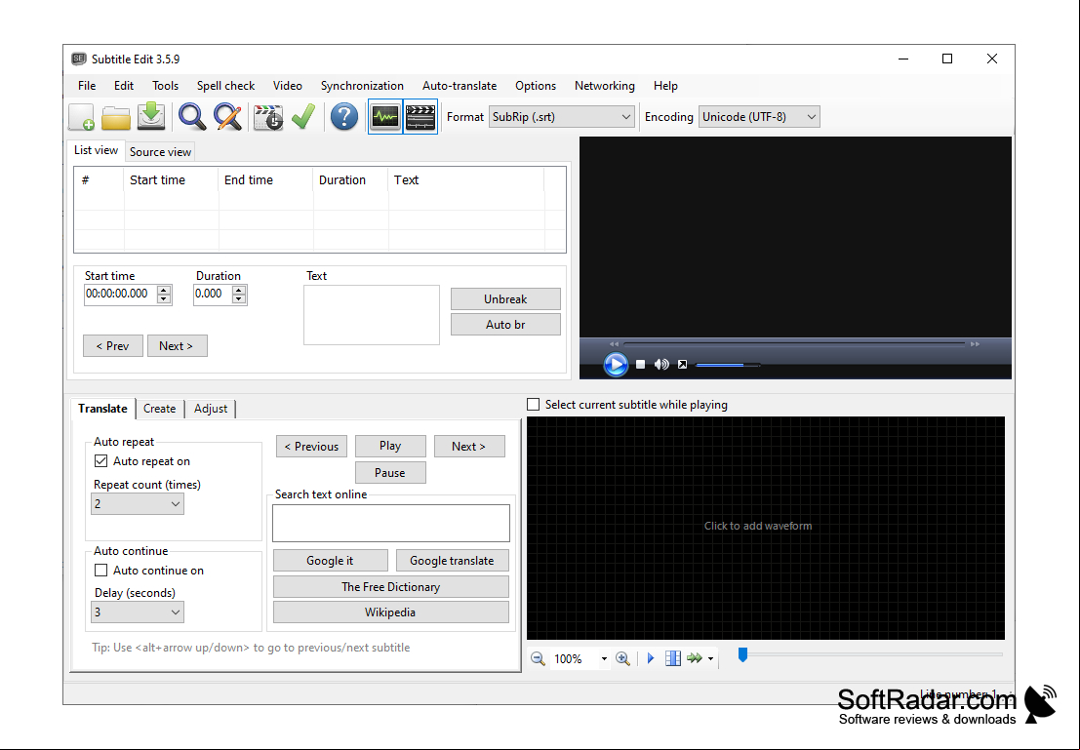
Task: Click the Start time input field
Action: [x=121, y=295]
